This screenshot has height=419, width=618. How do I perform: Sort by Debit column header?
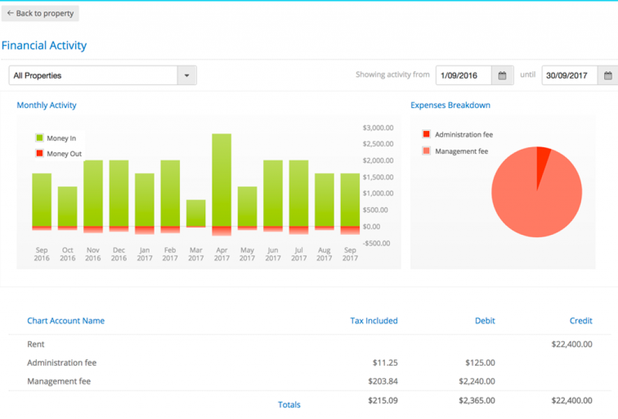(x=485, y=321)
